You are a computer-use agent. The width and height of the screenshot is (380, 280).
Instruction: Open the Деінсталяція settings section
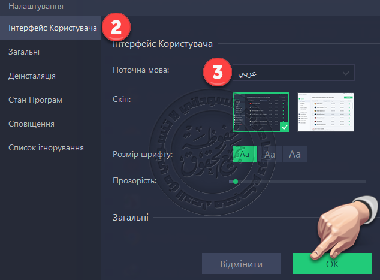tap(32, 76)
